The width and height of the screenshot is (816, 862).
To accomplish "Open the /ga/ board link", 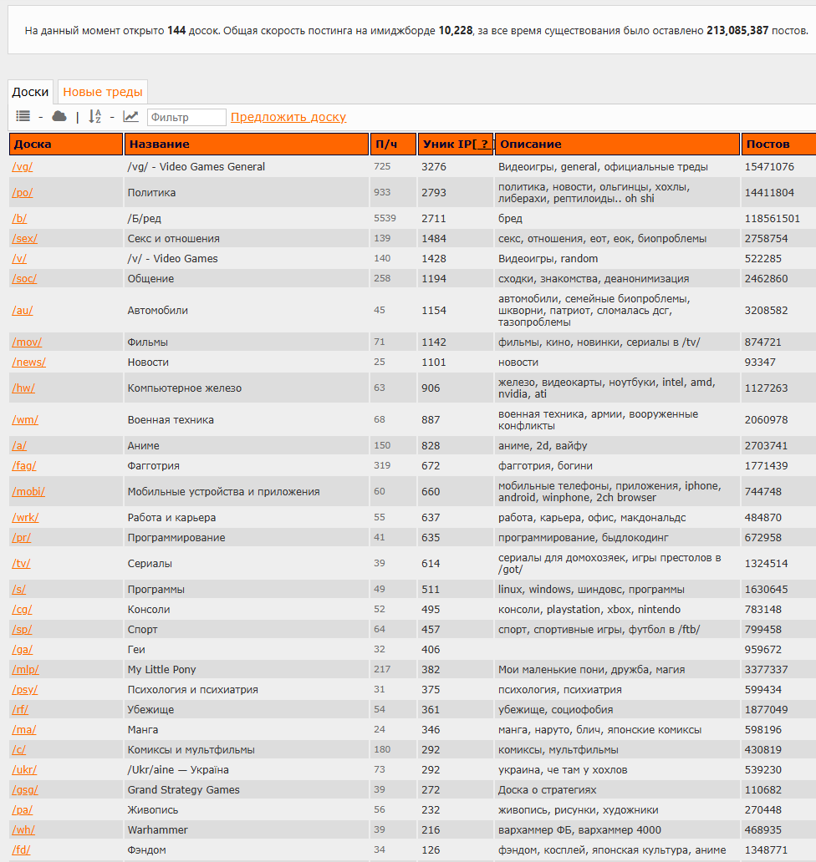I will [x=23, y=649].
